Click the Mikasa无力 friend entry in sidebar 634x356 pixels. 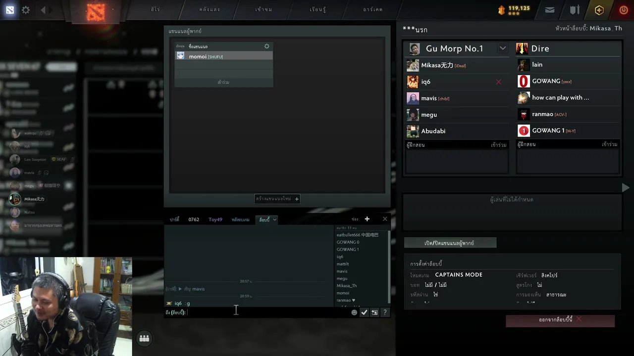(x=34, y=199)
